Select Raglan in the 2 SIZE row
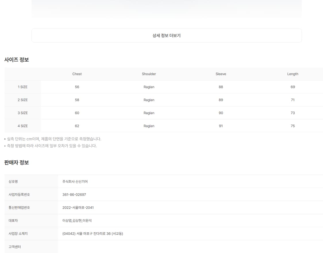This screenshot has width=323, height=253. [x=149, y=100]
